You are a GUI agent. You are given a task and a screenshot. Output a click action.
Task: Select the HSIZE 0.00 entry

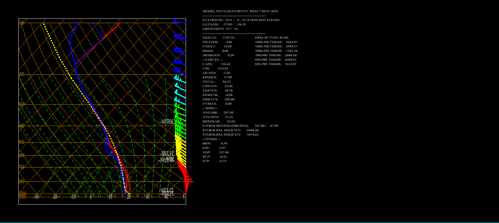pyautogui.click(x=215, y=51)
